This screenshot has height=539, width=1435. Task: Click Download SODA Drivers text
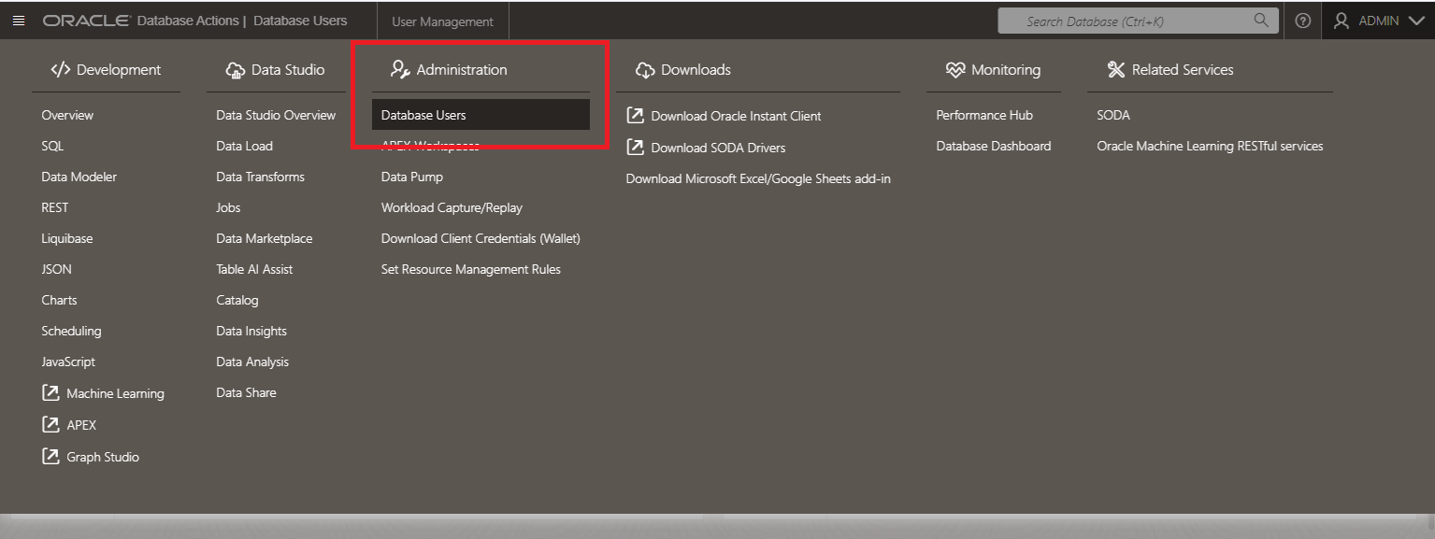[718, 148]
